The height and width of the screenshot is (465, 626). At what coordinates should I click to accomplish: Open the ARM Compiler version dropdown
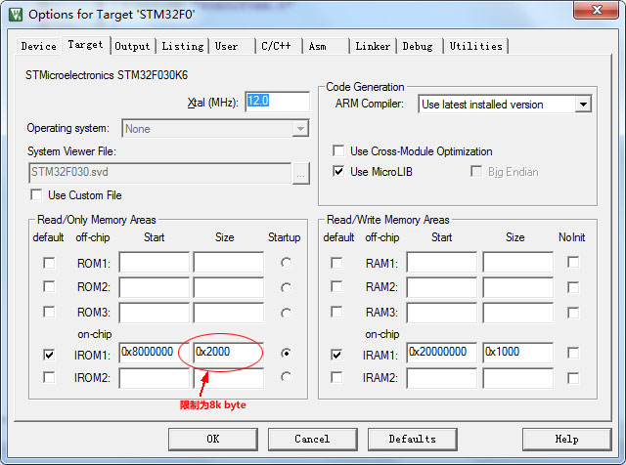point(505,105)
